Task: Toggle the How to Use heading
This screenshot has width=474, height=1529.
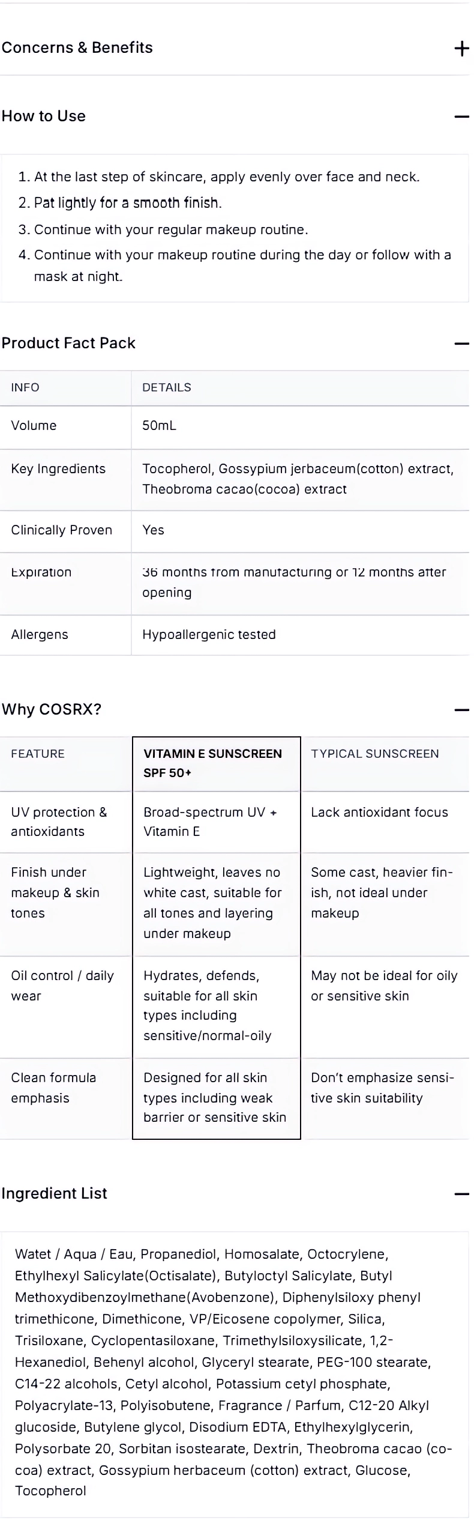Action: tap(44, 116)
